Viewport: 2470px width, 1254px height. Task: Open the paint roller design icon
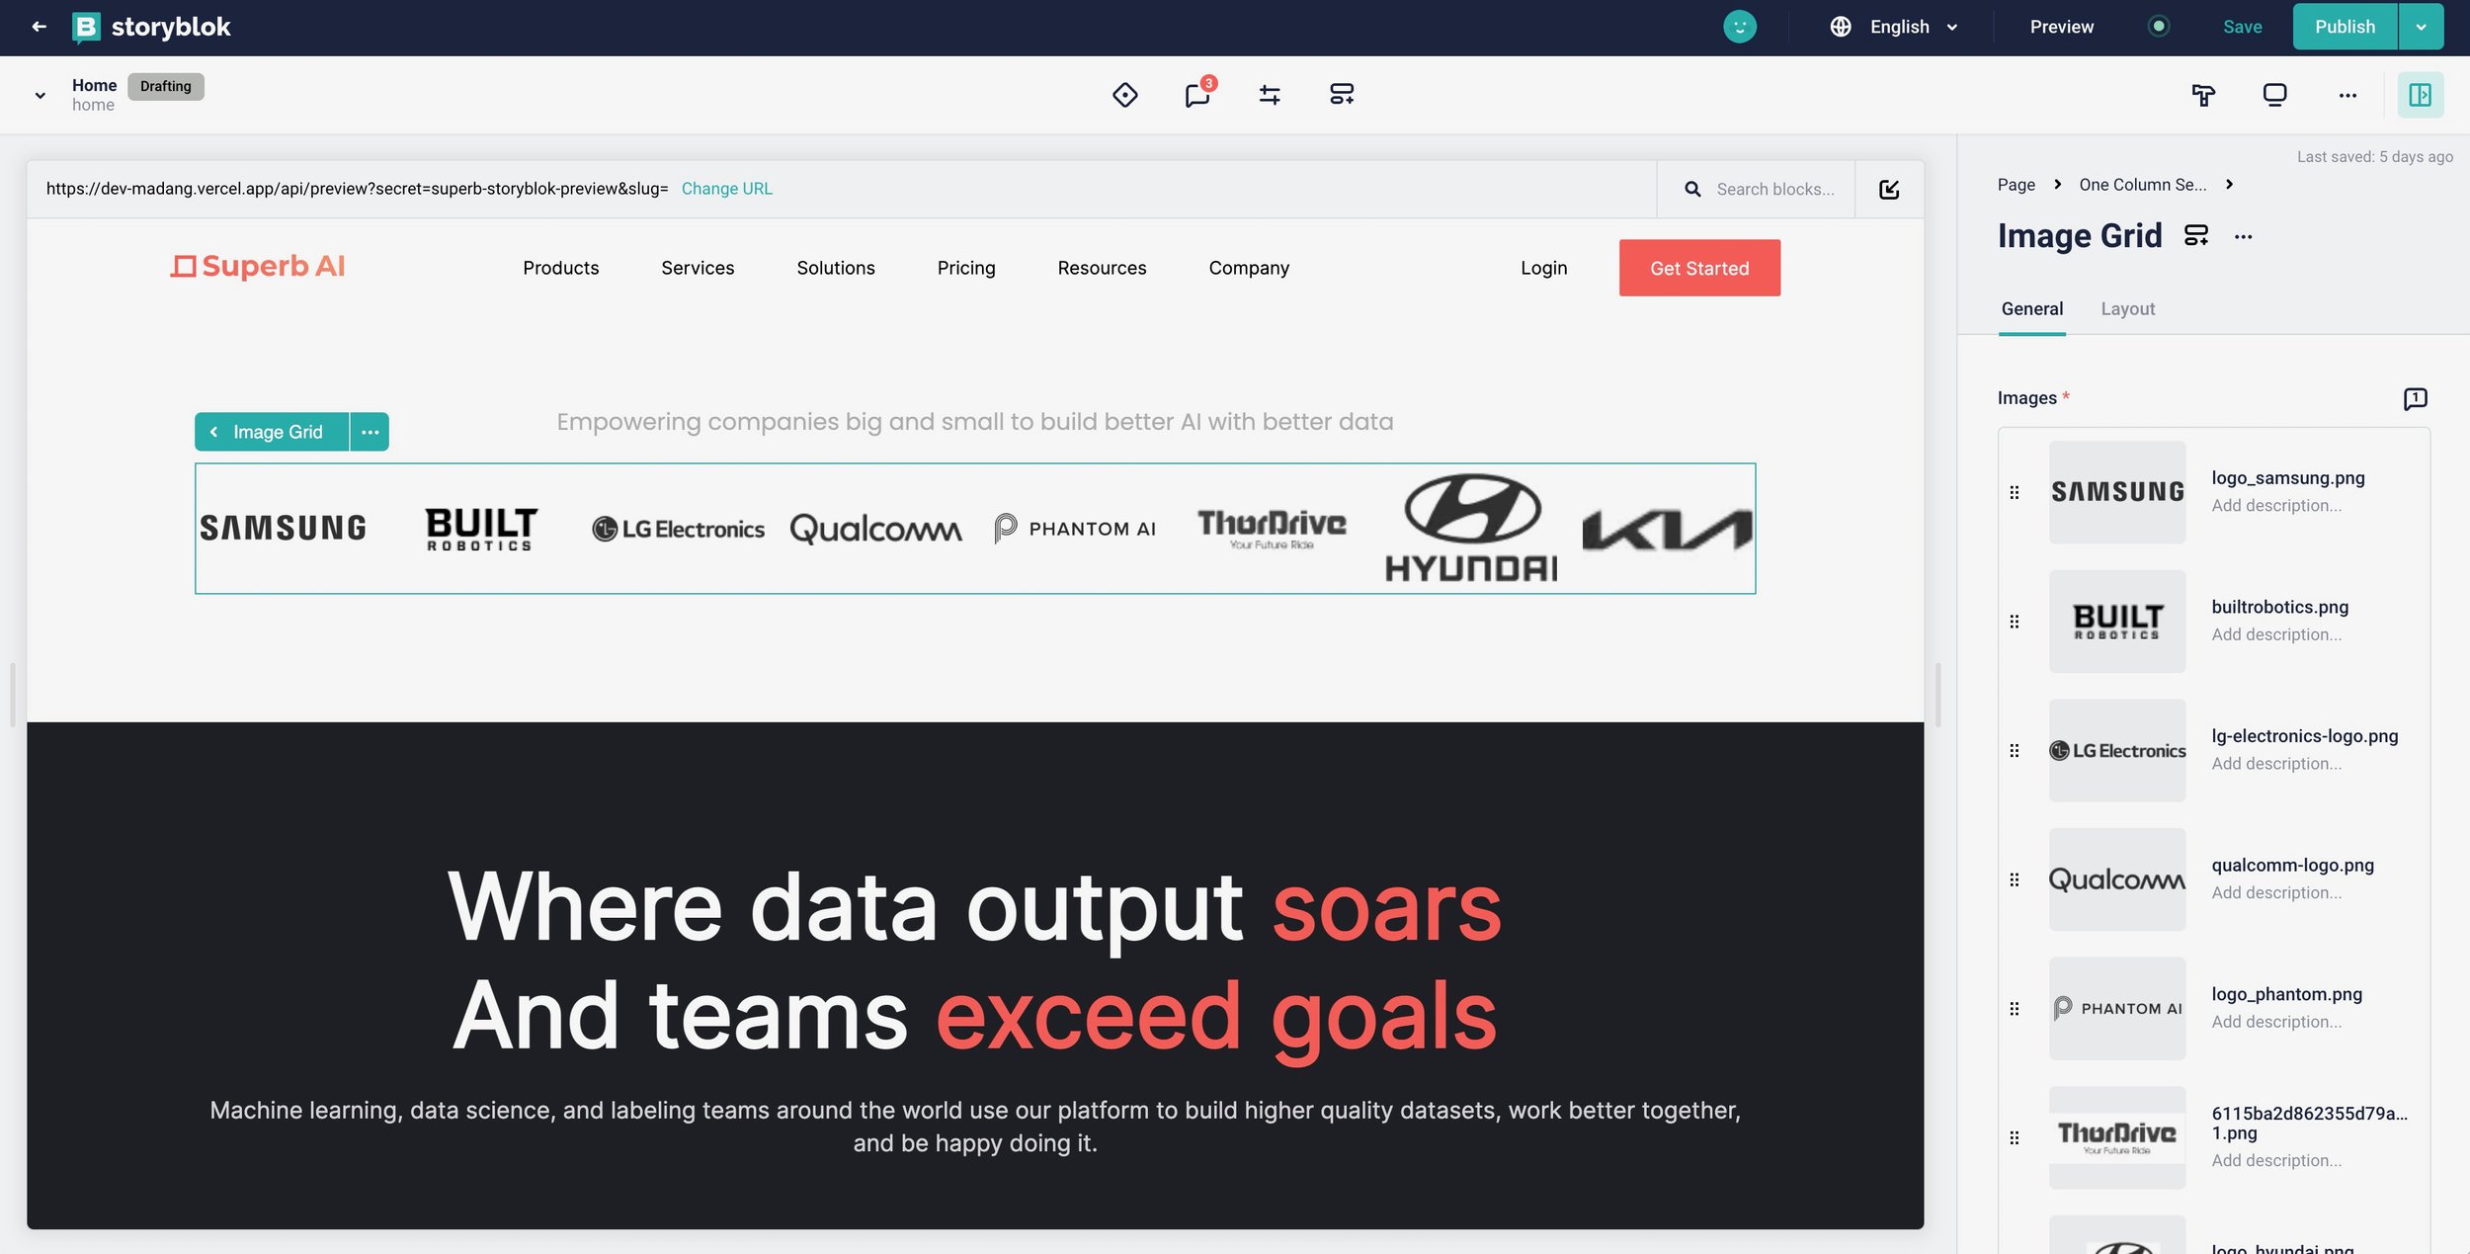coord(2203,95)
